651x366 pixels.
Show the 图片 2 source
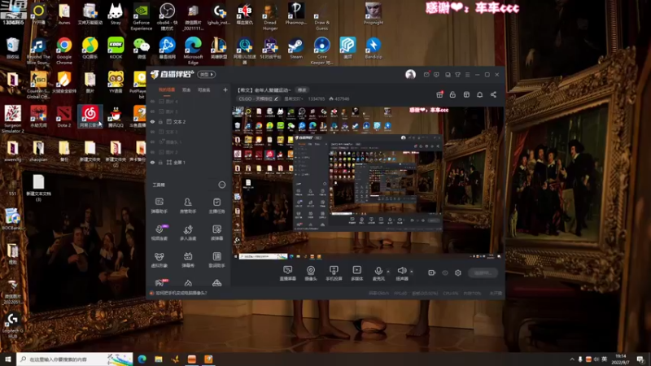(x=152, y=152)
